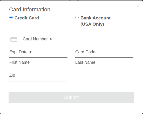Click the Last Name placeholder text
The height and width of the screenshot is (114, 143).
coord(85,62)
